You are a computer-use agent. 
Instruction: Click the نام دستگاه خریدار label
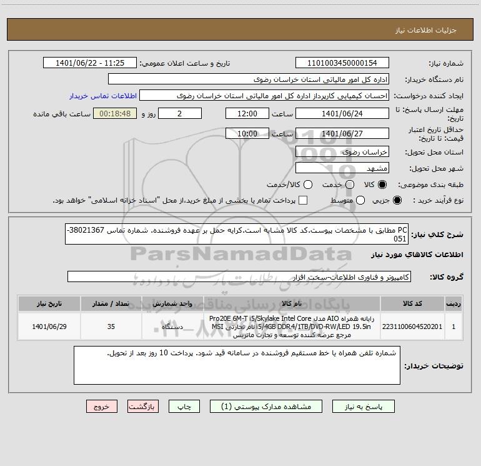pyautogui.click(x=434, y=79)
